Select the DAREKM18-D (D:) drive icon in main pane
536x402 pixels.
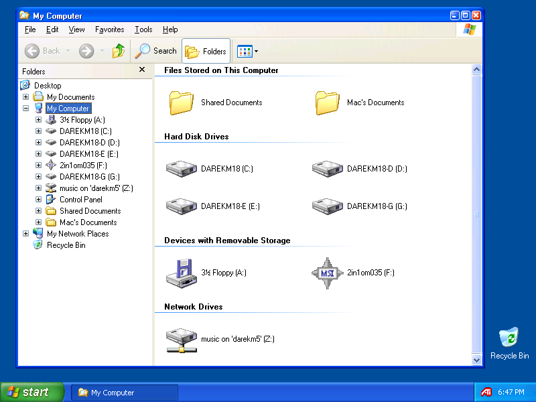click(328, 169)
